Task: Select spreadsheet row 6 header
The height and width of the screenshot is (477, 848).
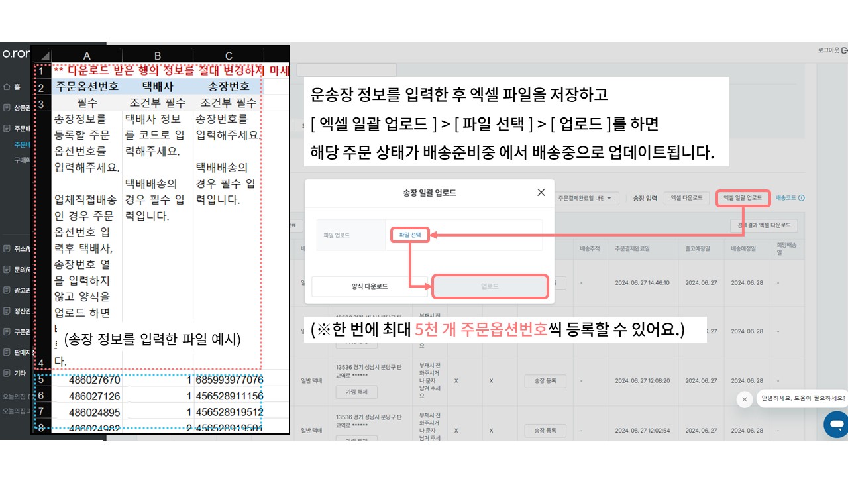Action: [41, 396]
